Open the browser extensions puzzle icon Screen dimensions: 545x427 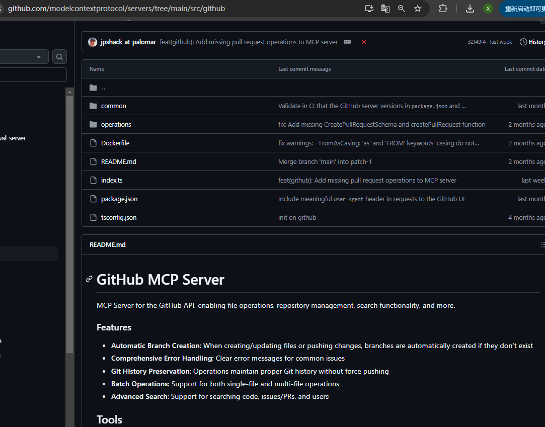click(443, 9)
